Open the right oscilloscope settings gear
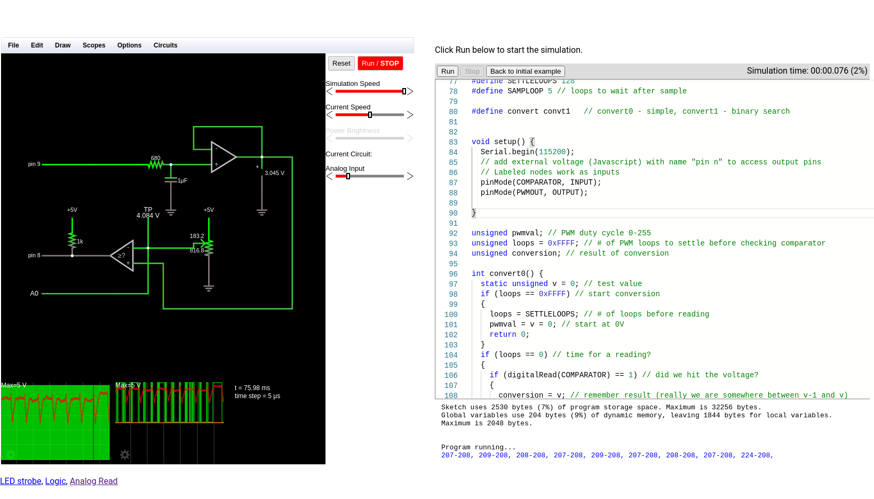Viewport: 874px width, 499px height. (125, 455)
